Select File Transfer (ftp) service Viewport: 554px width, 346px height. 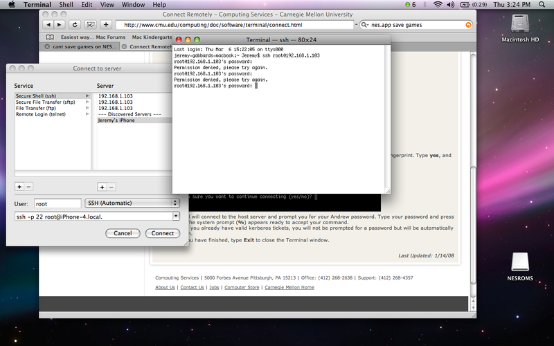[x=53, y=108]
